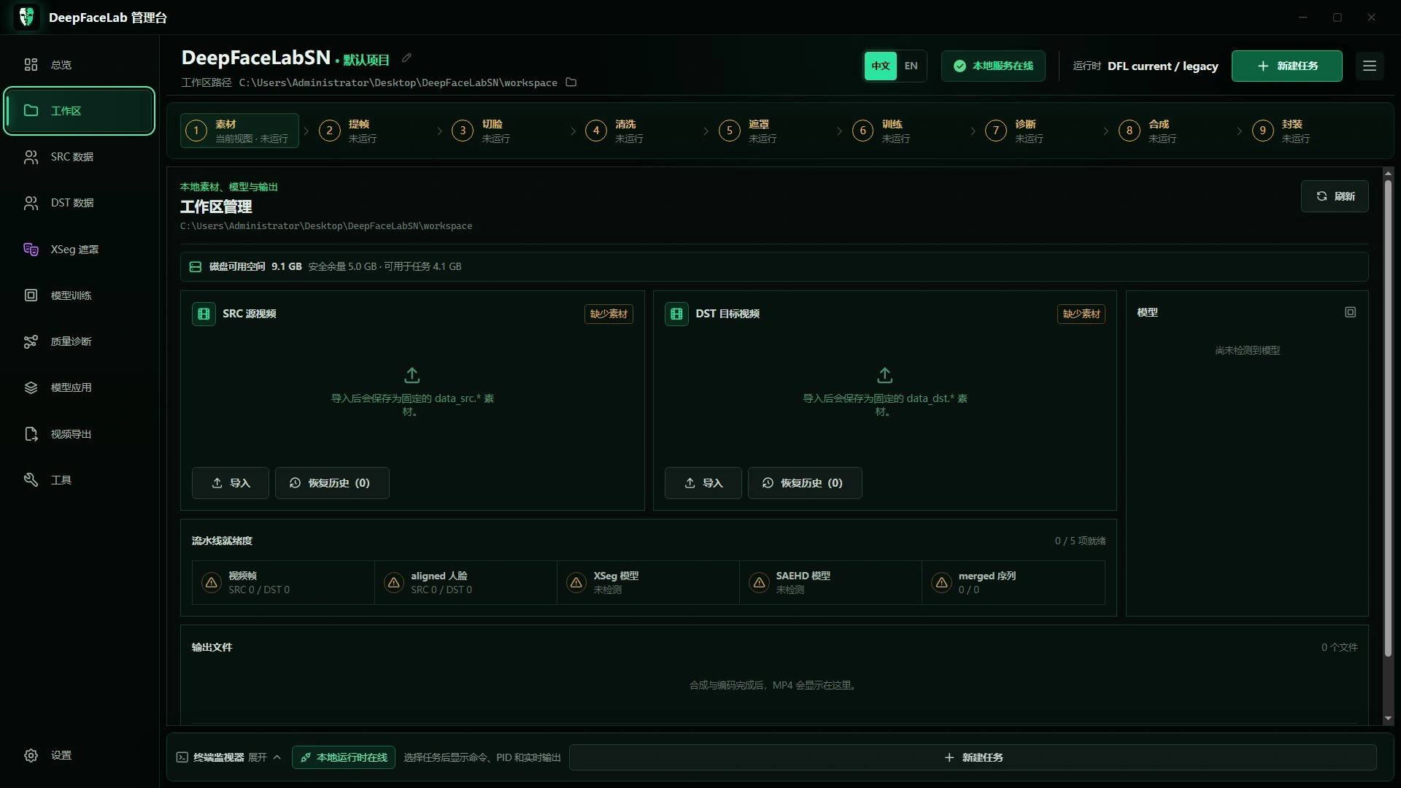Select the 工作区 sidebar item

(80, 111)
